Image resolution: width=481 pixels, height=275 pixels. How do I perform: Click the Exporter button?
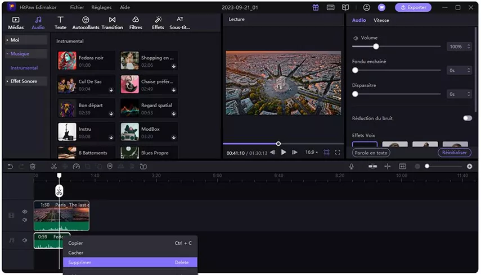point(413,7)
